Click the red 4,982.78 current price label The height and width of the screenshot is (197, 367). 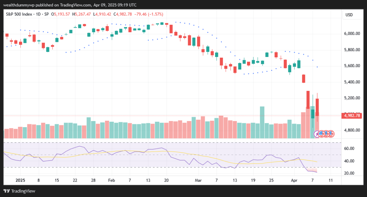(x=352, y=115)
